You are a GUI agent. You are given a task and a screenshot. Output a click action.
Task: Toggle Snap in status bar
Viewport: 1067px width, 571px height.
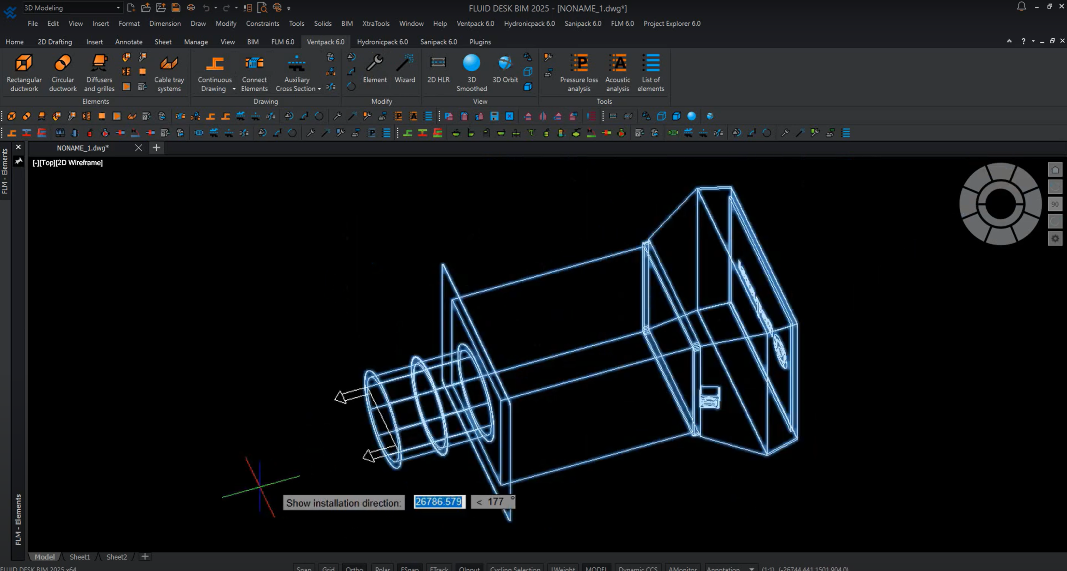[303, 568]
